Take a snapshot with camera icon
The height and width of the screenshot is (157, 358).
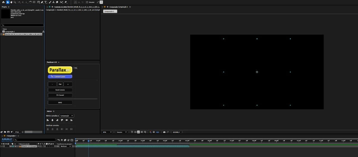164,132
